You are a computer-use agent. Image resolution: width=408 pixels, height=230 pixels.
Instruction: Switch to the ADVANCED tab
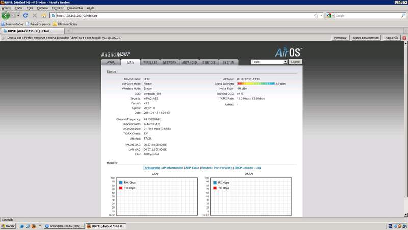(189, 62)
